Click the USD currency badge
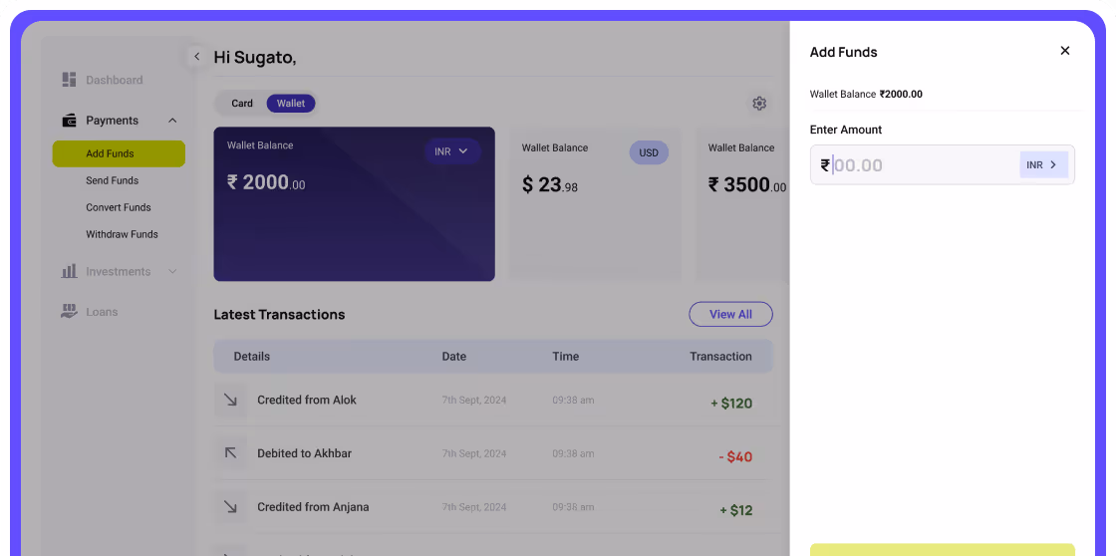Screen dimensions: 1116x556 (x=649, y=152)
